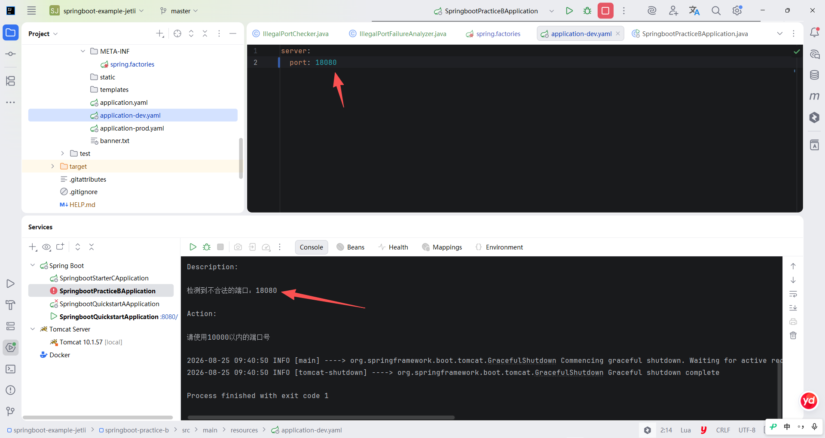This screenshot has width=825, height=438.
Task: Open the Structure tool window
Action: pos(11,81)
